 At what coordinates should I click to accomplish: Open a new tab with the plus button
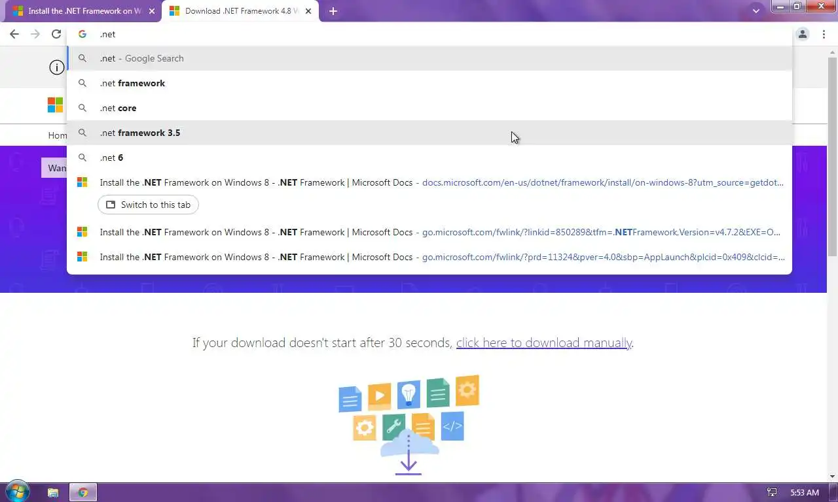click(333, 11)
